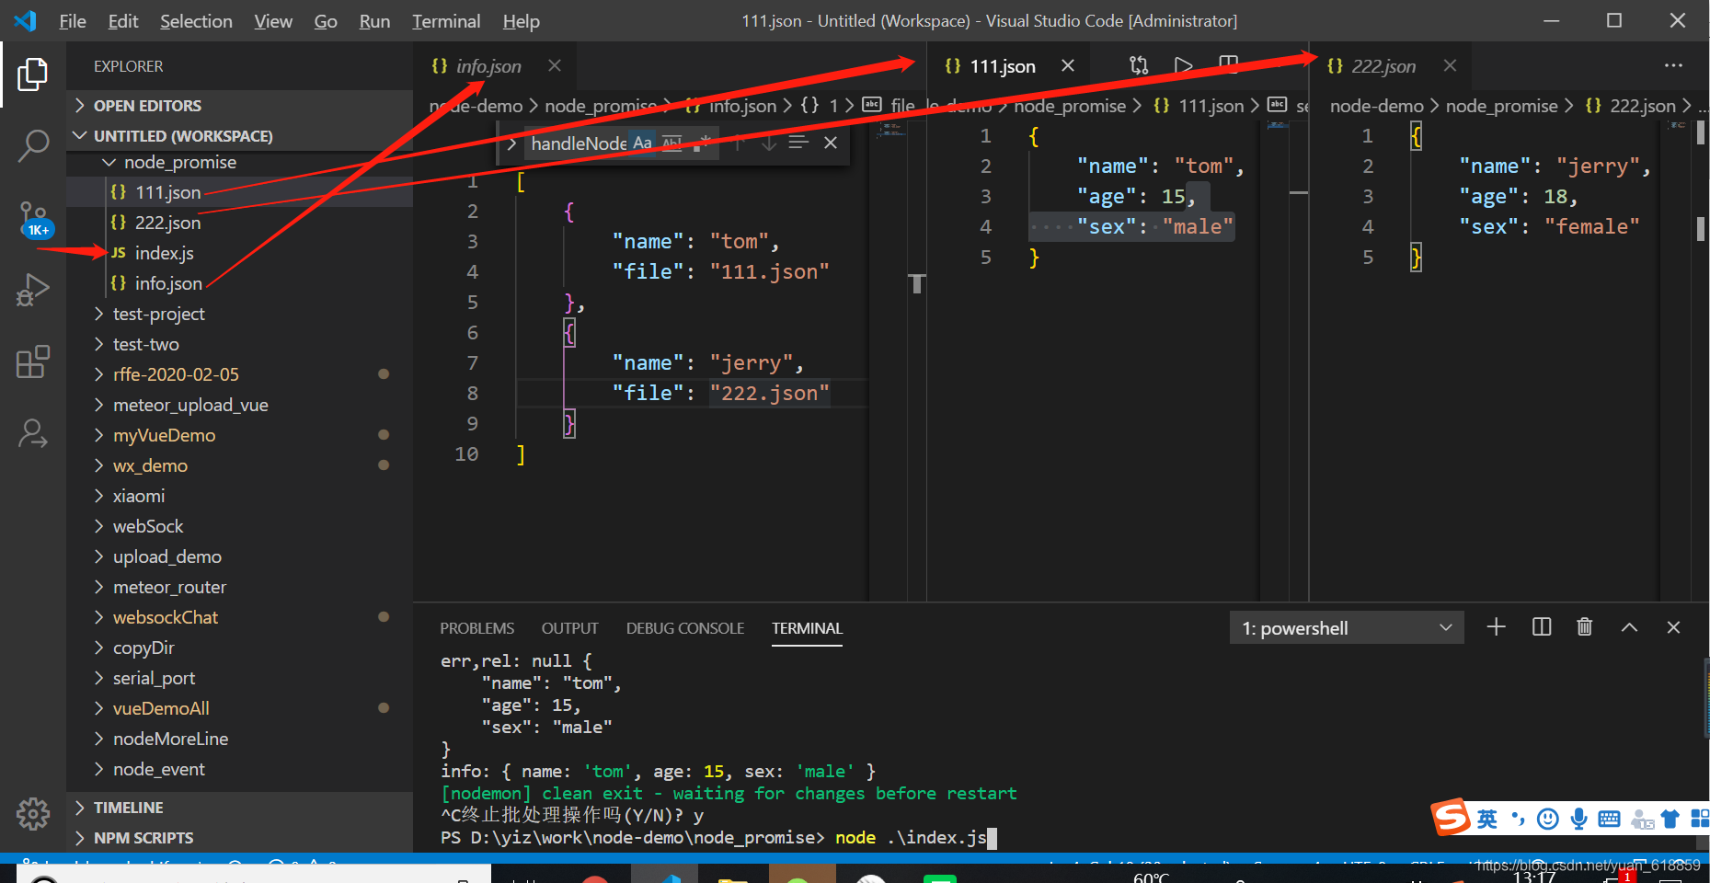Toggle Sogou voice input microphone

[x=1578, y=819]
